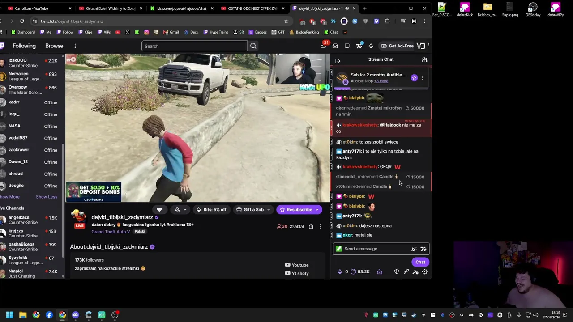Open the Youtube panel link
This screenshot has width=573, height=322.
coord(297,265)
